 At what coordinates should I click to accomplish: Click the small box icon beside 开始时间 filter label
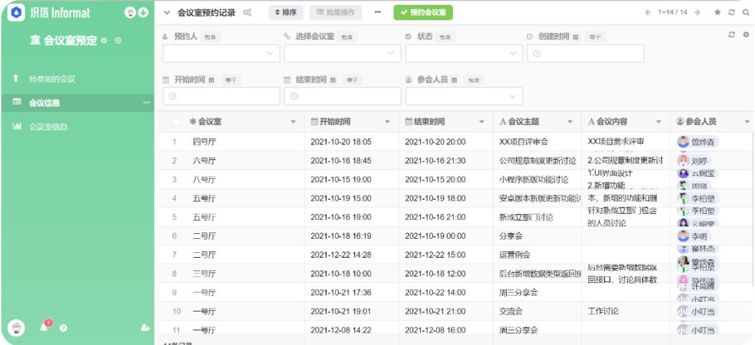(x=211, y=80)
